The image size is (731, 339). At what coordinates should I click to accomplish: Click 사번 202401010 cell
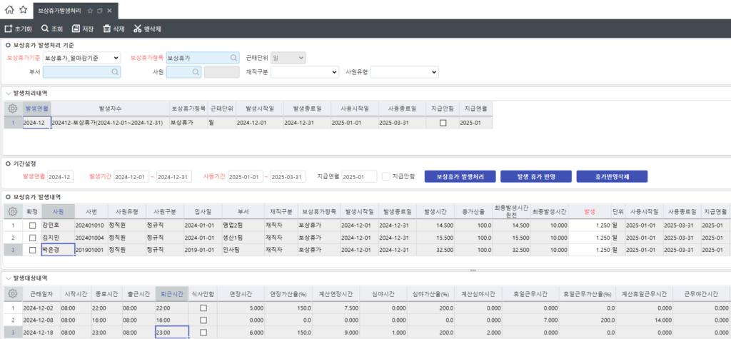click(x=91, y=226)
